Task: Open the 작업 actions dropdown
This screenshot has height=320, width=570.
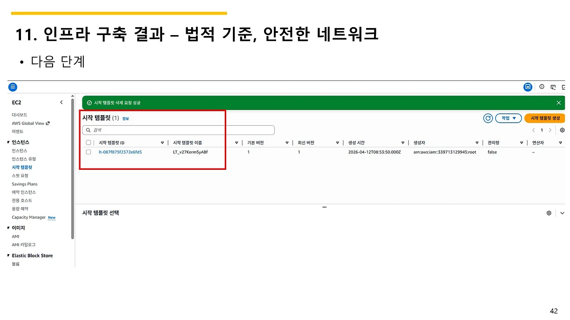Action: 508,118
